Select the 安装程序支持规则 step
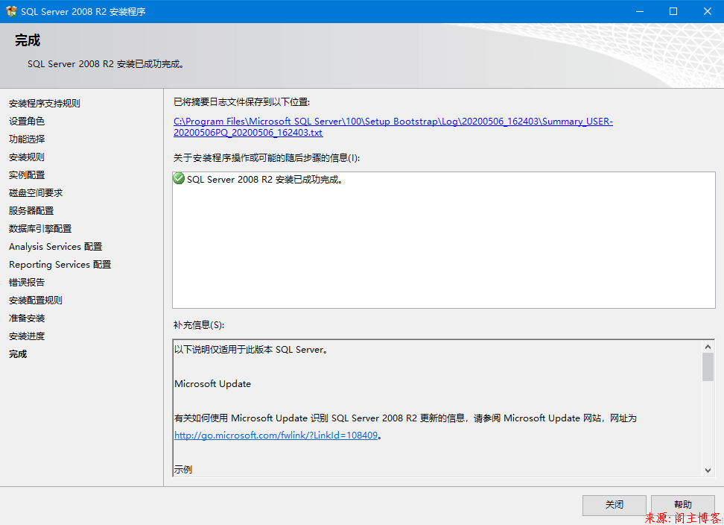Viewport: 724px width, 525px height. (x=45, y=103)
